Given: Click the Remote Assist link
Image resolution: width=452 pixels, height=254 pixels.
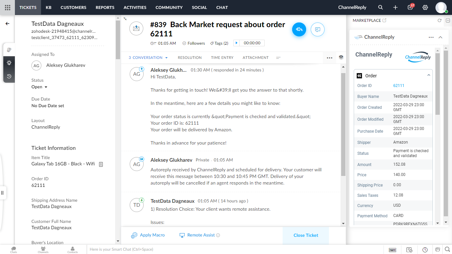Looking at the screenshot, I should point(201,235).
